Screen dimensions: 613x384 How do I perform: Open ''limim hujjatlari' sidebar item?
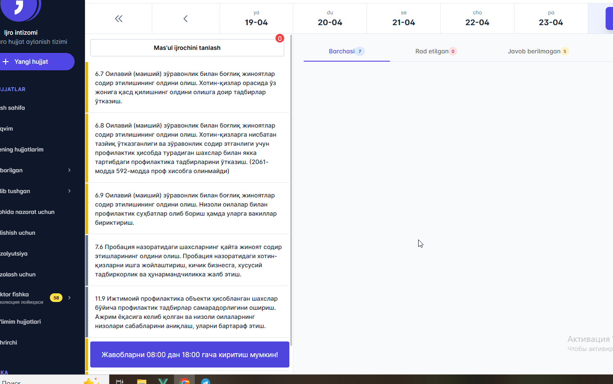point(21,322)
